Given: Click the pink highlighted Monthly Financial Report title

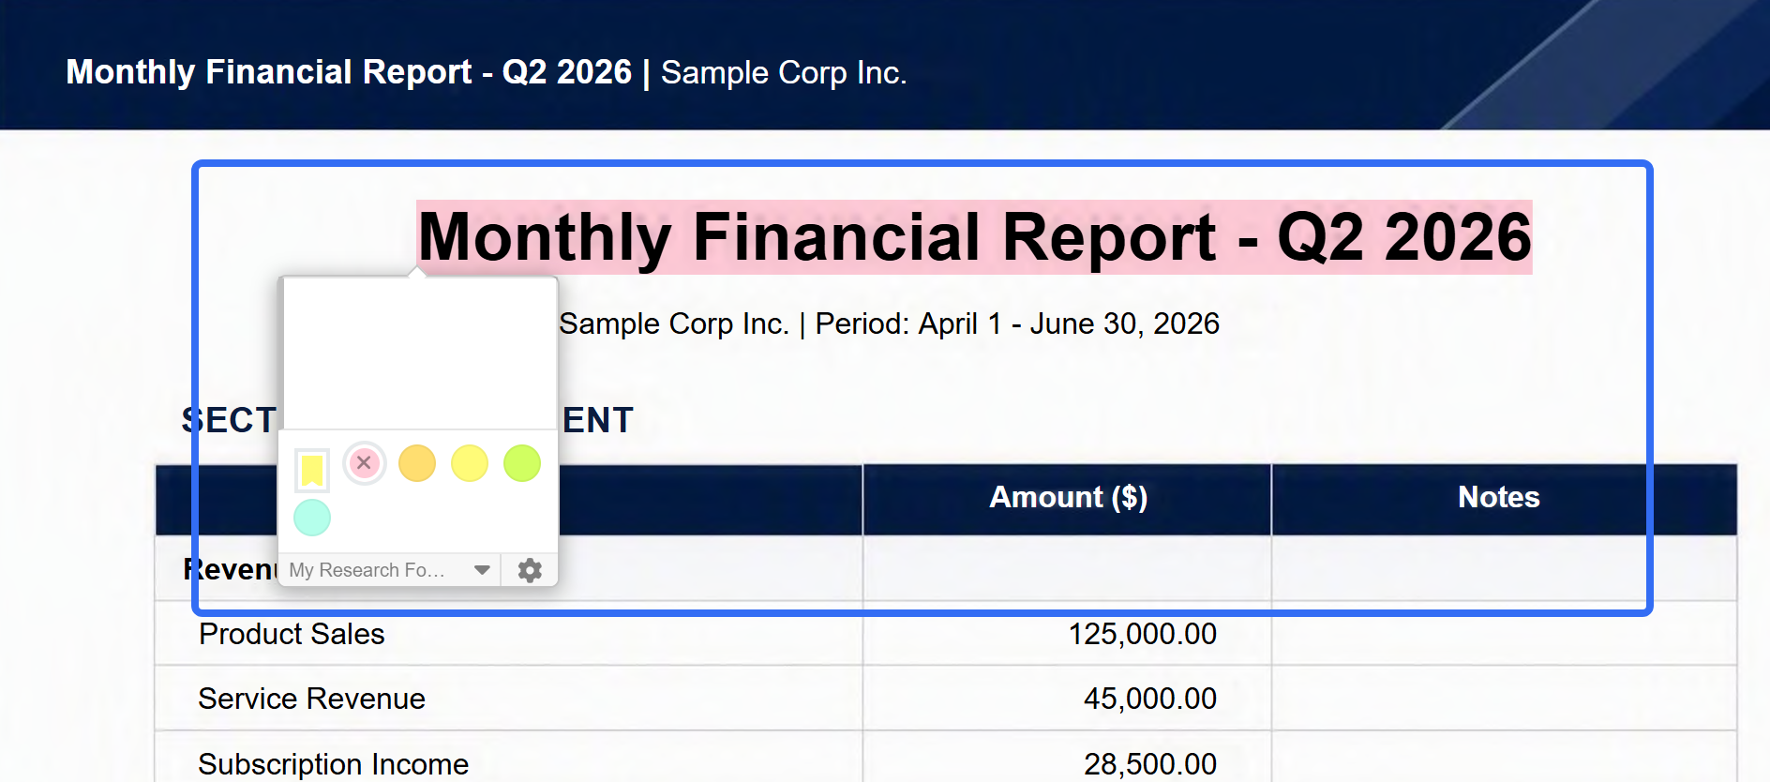Looking at the screenshot, I should coord(974,237).
